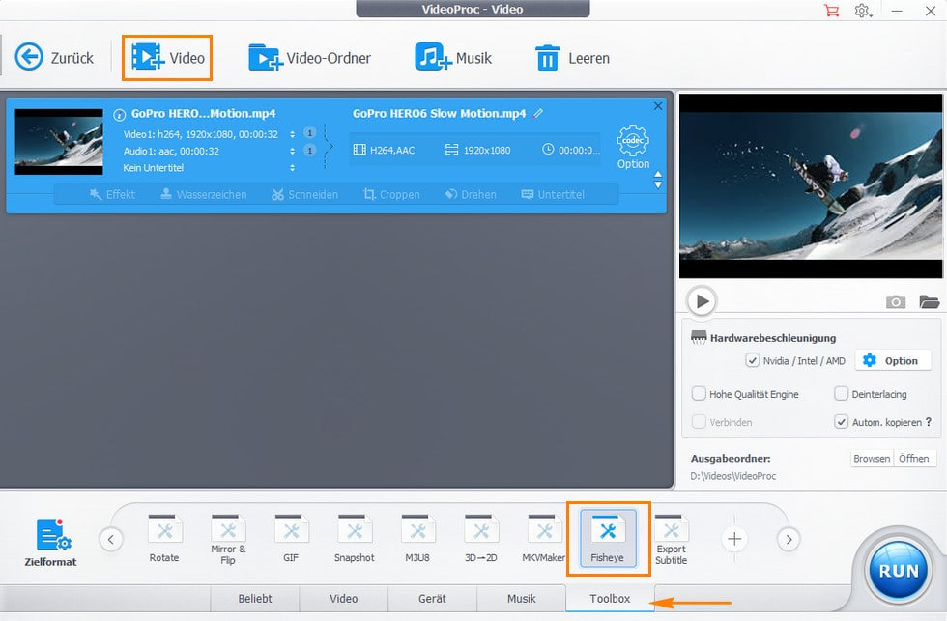This screenshot has height=621, width=947.
Task: Click the video preview image
Action: (x=811, y=185)
